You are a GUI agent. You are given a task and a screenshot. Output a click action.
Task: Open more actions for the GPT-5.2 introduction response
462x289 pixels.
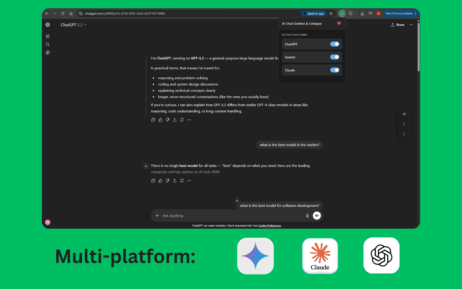(189, 120)
